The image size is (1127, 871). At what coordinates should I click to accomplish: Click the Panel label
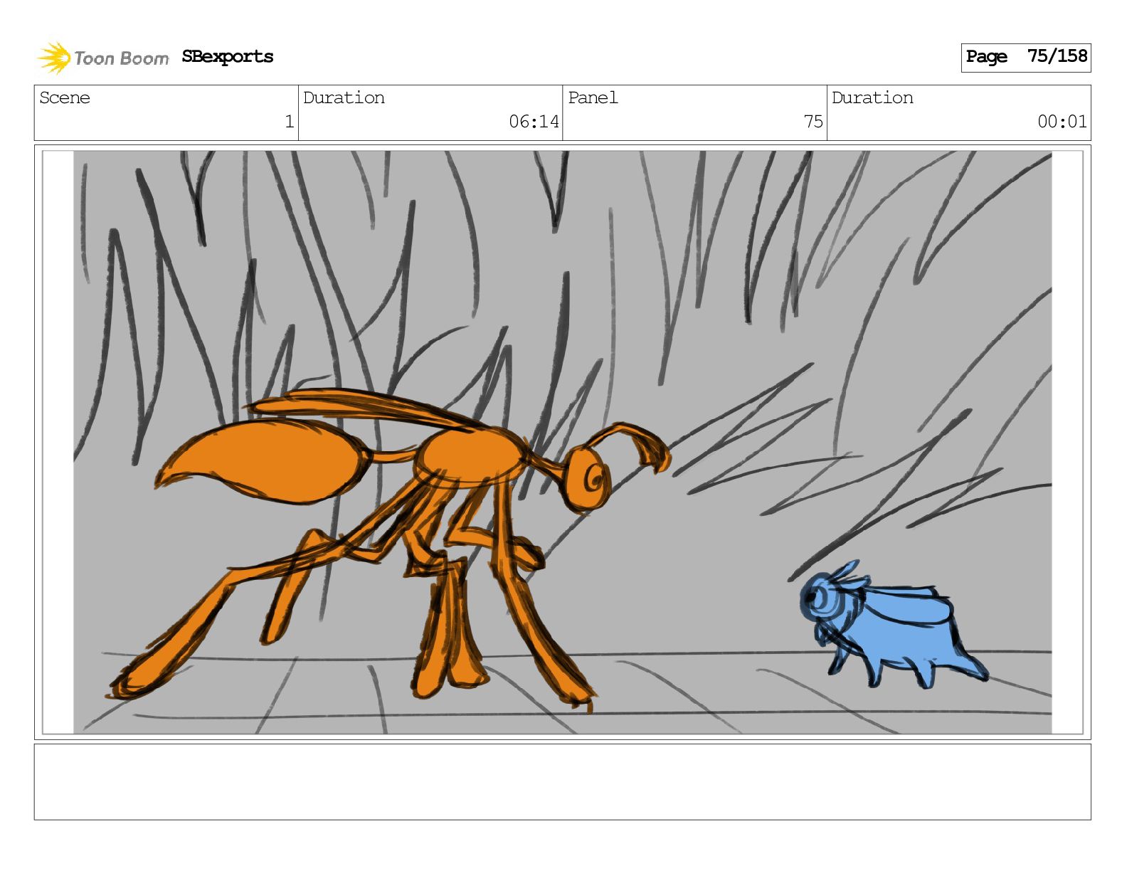pyautogui.click(x=593, y=97)
